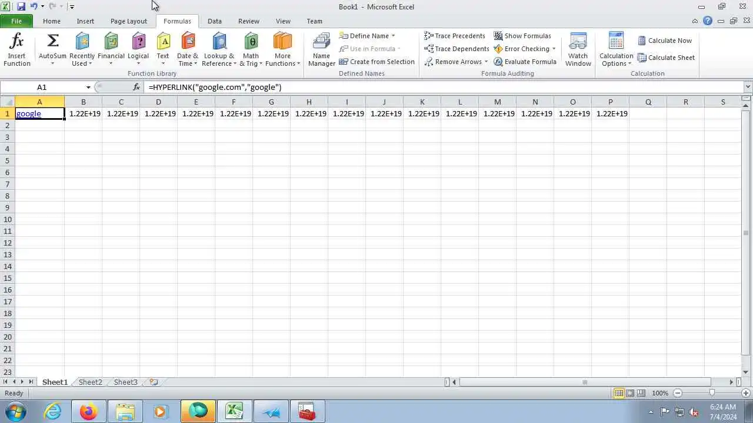This screenshot has height=423, width=753.
Task: Click horizontal scrollbar right arrow
Action: 732,382
